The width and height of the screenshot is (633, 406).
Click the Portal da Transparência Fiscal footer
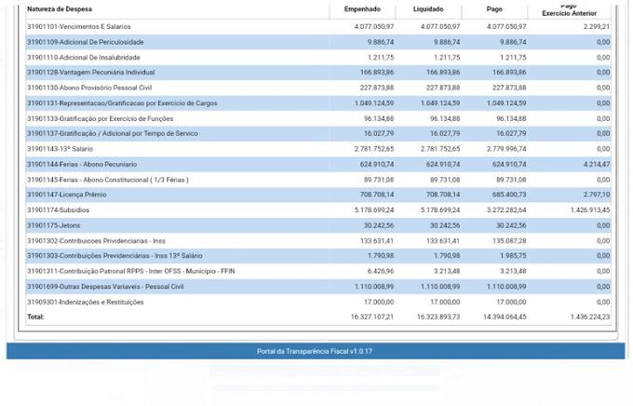coord(316,351)
